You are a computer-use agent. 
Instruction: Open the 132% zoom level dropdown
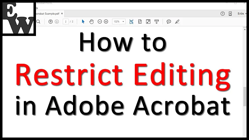[119, 21]
